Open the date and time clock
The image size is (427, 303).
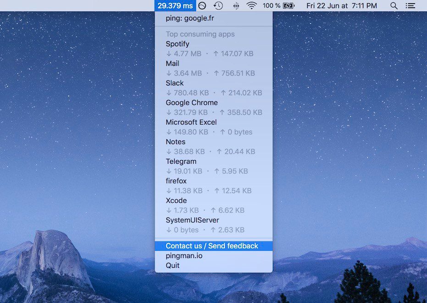[x=342, y=5]
